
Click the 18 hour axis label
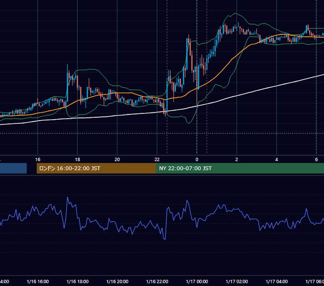click(x=78, y=160)
